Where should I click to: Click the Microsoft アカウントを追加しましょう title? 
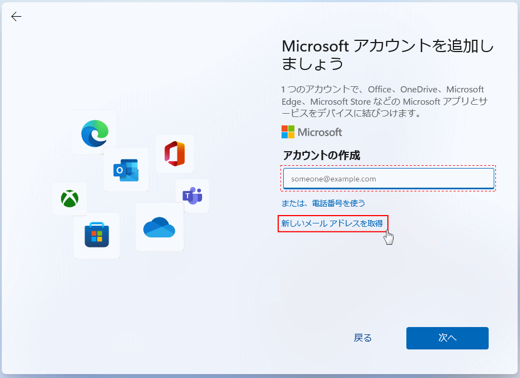tap(387, 54)
